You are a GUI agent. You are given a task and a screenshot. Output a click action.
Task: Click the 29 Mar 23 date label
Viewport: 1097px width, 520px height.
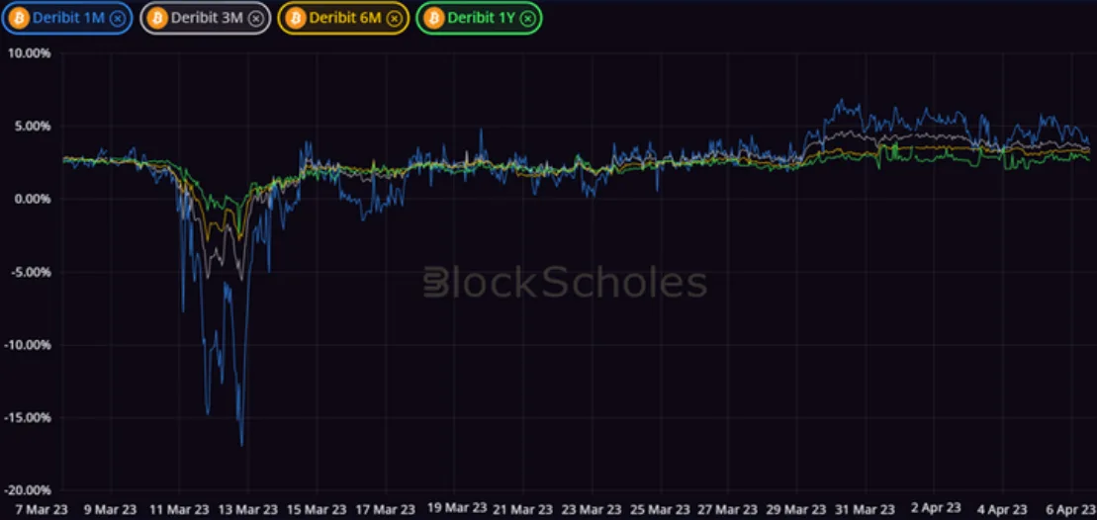point(797,509)
